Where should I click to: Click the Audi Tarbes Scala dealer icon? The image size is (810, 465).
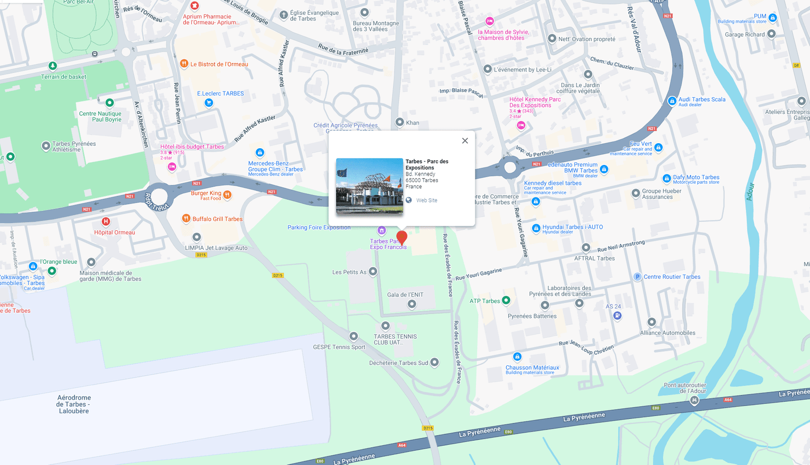pos(672,101)
